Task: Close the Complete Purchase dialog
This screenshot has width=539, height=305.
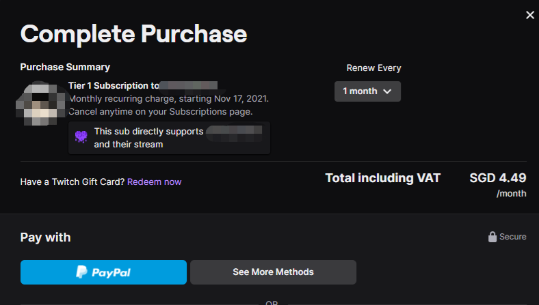Action: [529, 15]
